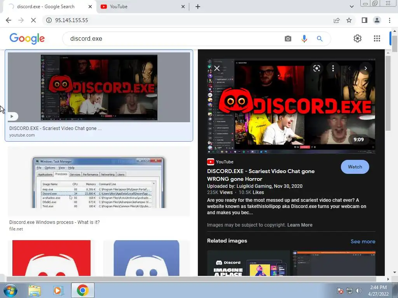Edit the discord.exe search box

tap(173, 38)
